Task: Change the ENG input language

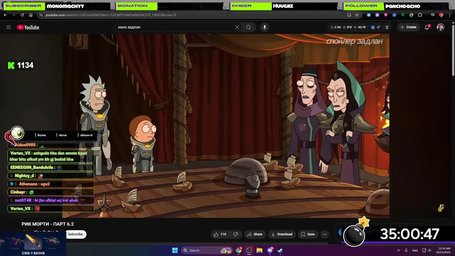Action: (415, 250)
